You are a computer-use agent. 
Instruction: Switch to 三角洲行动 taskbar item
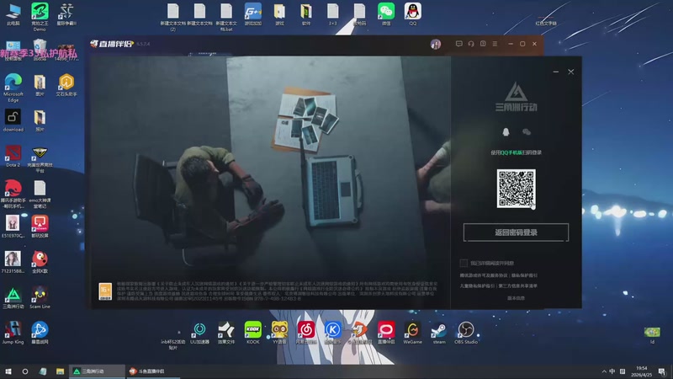[97, 371]
